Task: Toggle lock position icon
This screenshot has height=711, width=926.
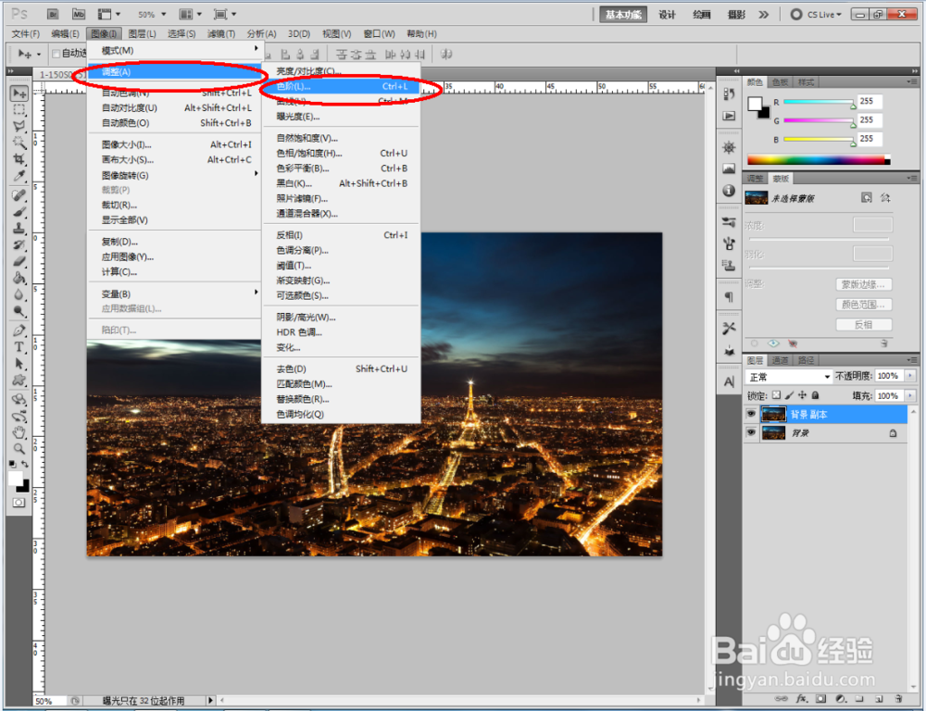Action: click(x=802, y=395)
